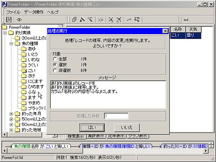Click the 天気 column header
Screen dimensions: 216x162
[x=193, y=29]
